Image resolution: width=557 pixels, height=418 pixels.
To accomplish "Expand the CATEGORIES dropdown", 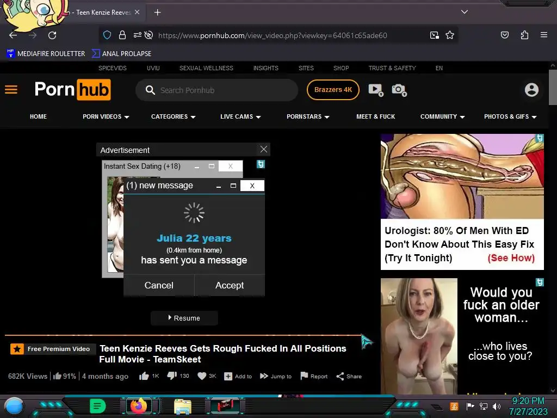I will tap(174, 116).
